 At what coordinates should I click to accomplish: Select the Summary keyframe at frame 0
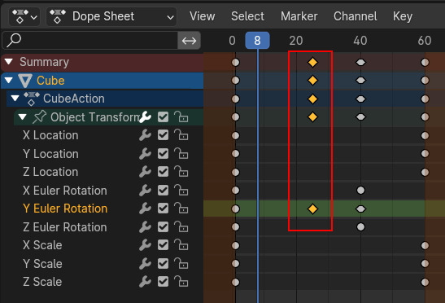coord(235,62)
